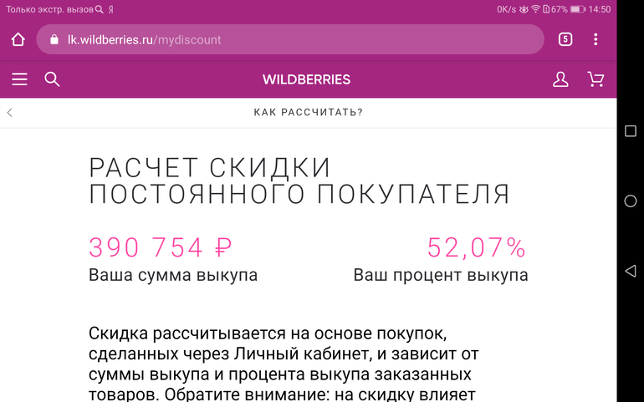This screenshot has height=402, width=644.
Task: Open the browser three-dot menu
Action: click(595, 39)
